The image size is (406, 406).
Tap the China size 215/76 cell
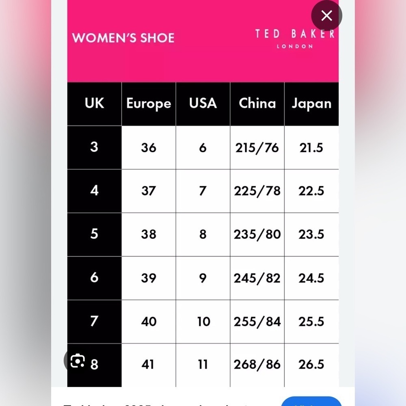(x=257, y=148)
